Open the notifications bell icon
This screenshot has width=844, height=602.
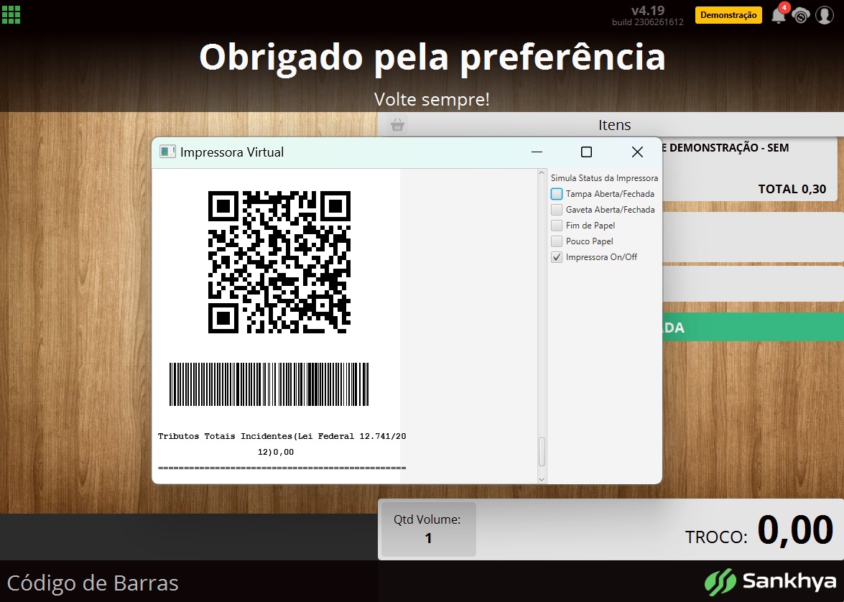pos(779,15)
